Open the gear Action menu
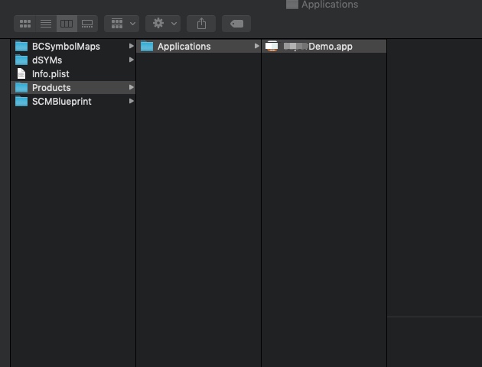The height and width of the screenshot is (367, 482). coord(164,24)
